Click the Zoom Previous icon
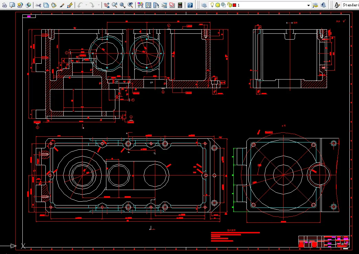The height and width of the screenshot is (254, 359). [130, 5]
